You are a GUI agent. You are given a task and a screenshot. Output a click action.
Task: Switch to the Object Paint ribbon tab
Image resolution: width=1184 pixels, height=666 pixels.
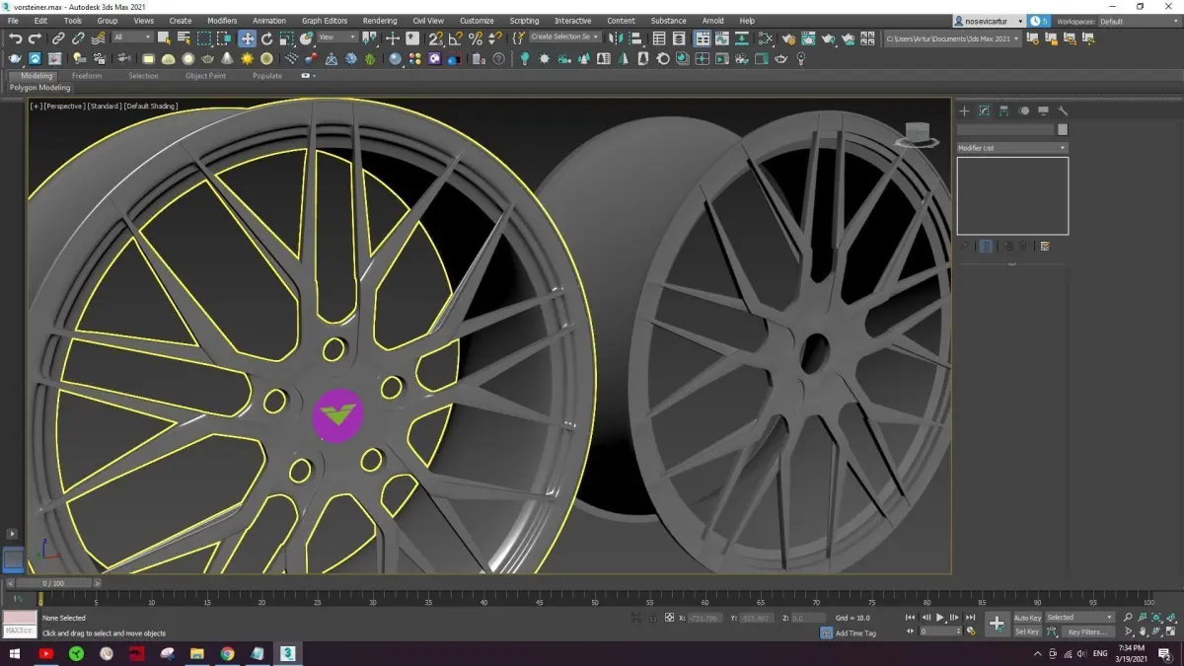[205, 75]
